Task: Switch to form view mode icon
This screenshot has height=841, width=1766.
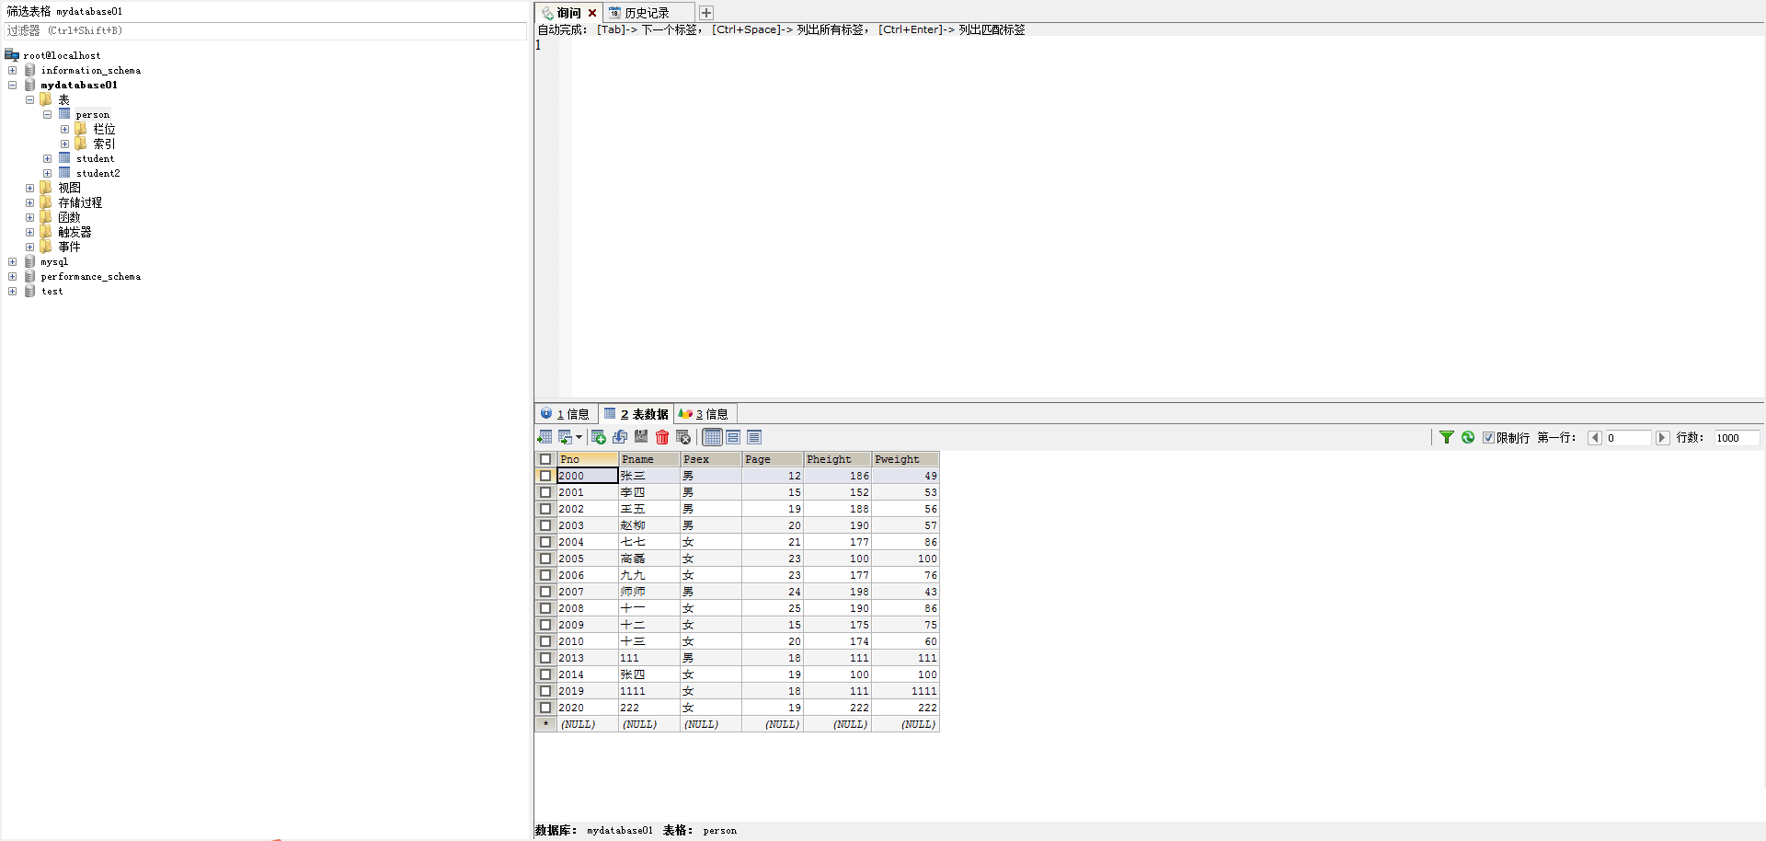Action: tap(733, 437)
